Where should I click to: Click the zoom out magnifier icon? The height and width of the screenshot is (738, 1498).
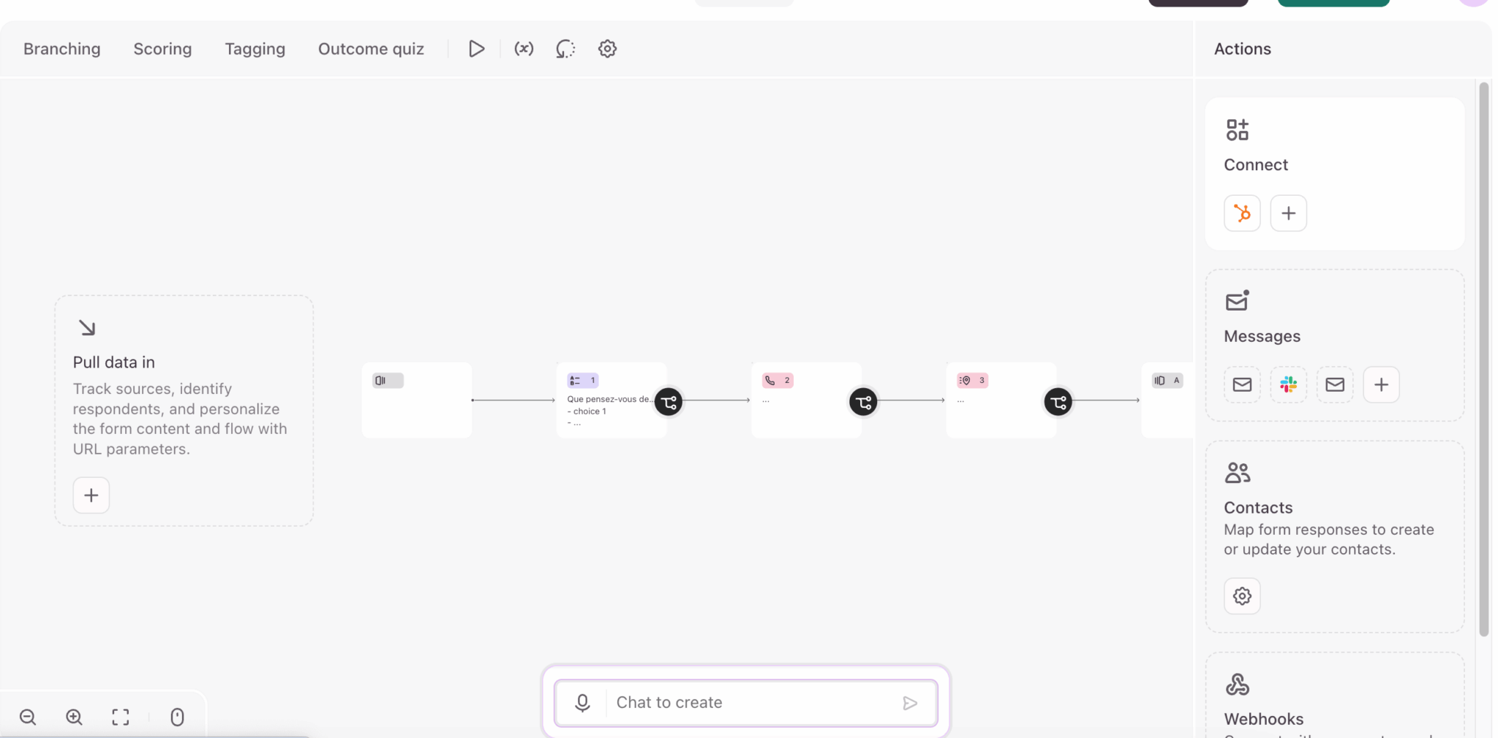tap(28, 717)
